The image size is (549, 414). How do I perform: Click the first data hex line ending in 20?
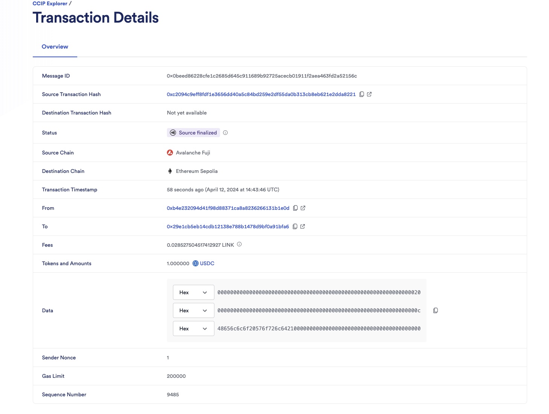[319, 292]
